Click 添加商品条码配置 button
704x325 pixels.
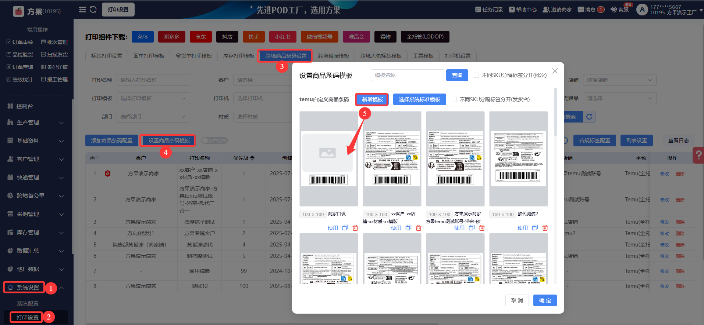coord(112,140)
